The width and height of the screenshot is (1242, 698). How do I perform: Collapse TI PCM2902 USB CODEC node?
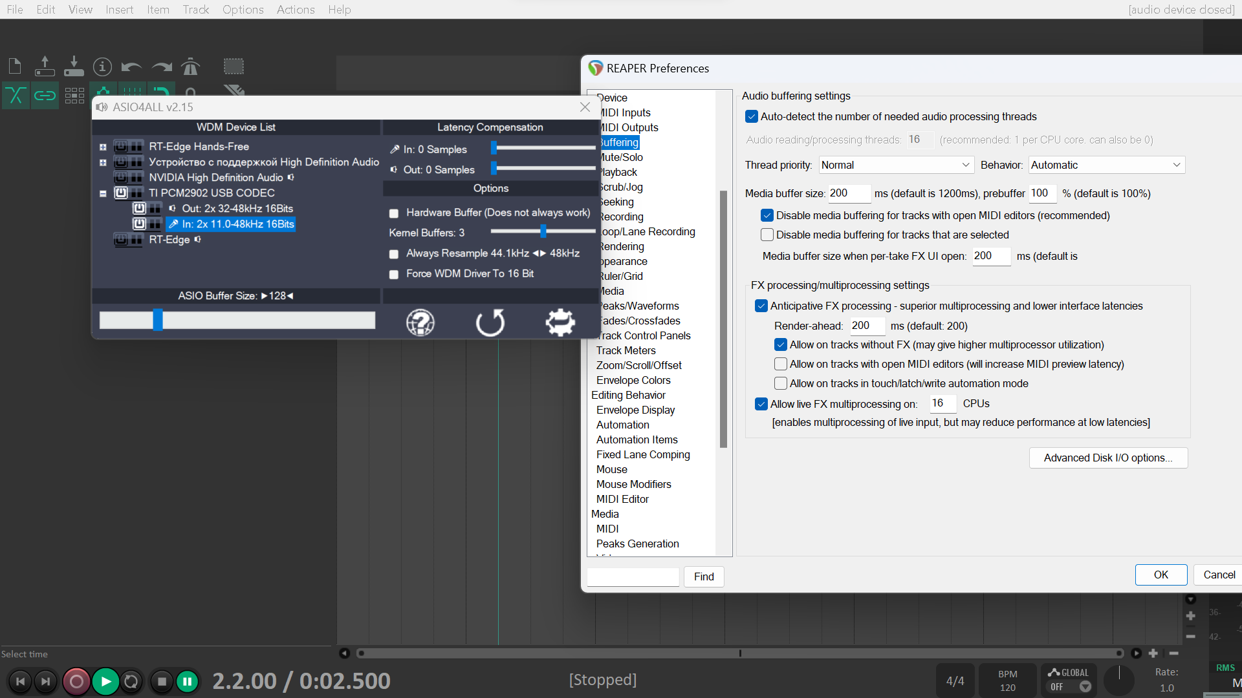(x=103, y=193)
